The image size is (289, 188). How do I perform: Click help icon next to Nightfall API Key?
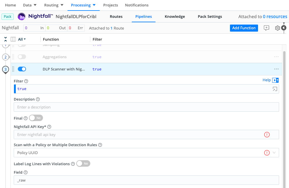click(49, 127)
